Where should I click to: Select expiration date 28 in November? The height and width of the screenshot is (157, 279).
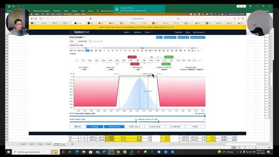click(x=92, y=51)
